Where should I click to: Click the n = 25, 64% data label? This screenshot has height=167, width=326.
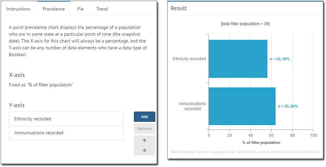(288, 106)
